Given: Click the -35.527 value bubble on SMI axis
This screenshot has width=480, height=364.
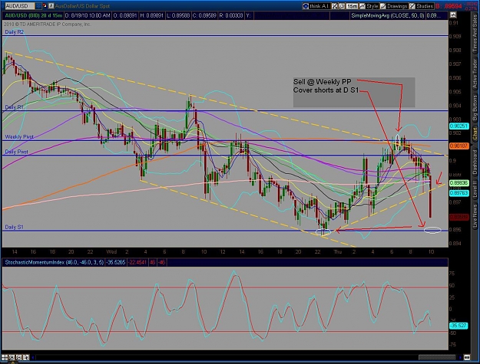Looking at the screenshot, I should click(x=458, y=326).
